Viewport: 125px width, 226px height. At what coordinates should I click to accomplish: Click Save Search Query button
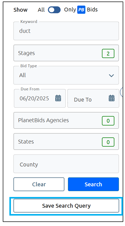66,206
